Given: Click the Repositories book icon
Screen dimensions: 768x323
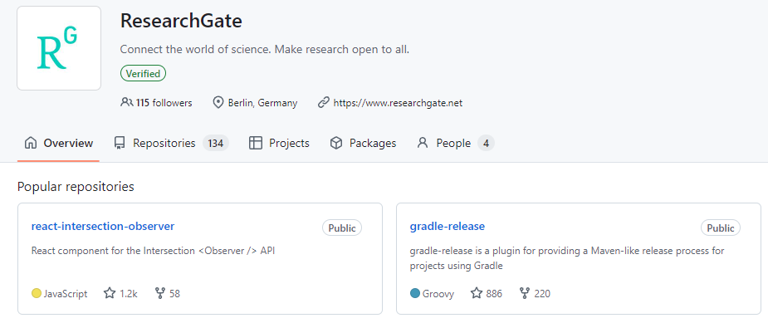Looking at the screenshot, I should (x=119, y=143).
